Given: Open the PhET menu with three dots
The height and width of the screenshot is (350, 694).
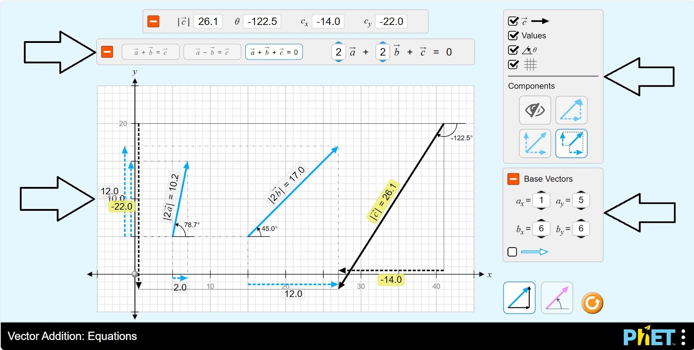Looking at the screenshot, I should [683, 337].
